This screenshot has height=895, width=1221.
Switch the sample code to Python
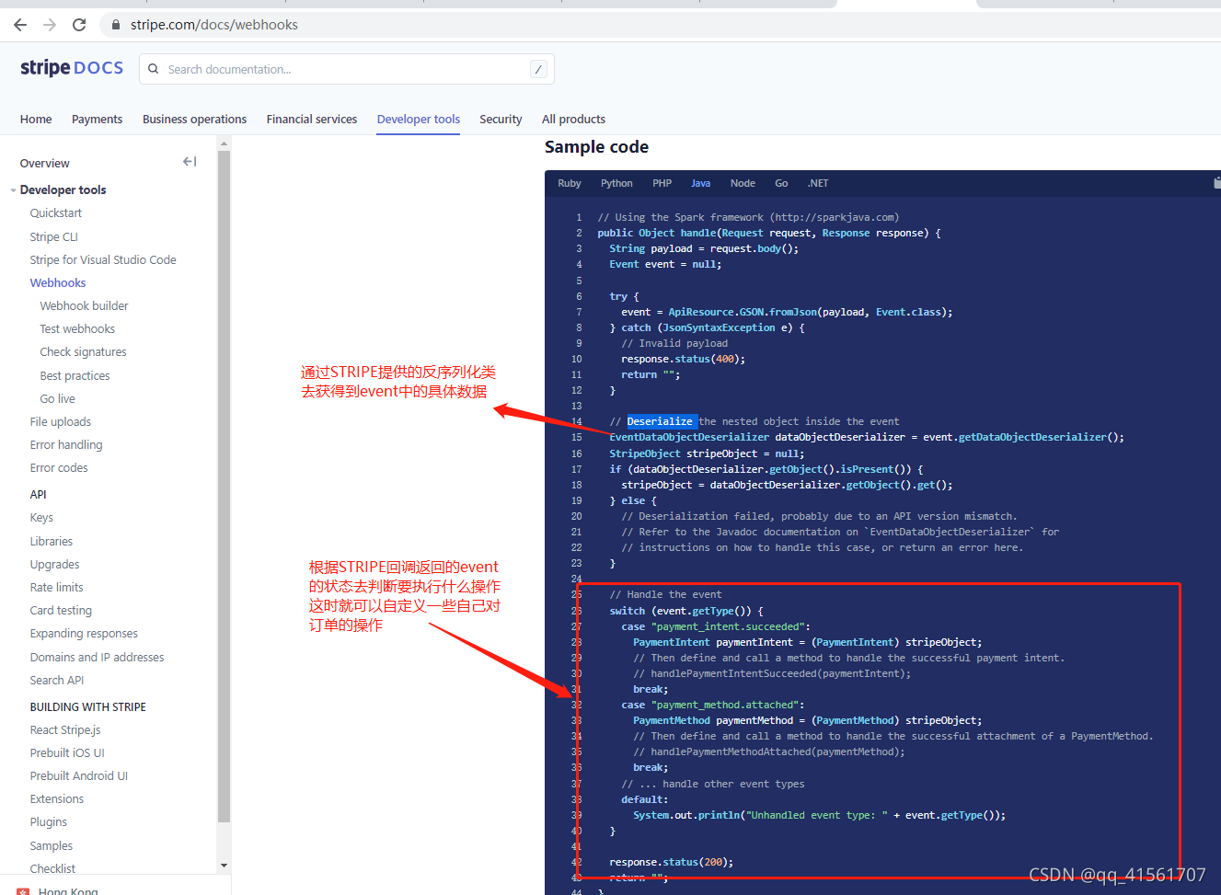616,183
